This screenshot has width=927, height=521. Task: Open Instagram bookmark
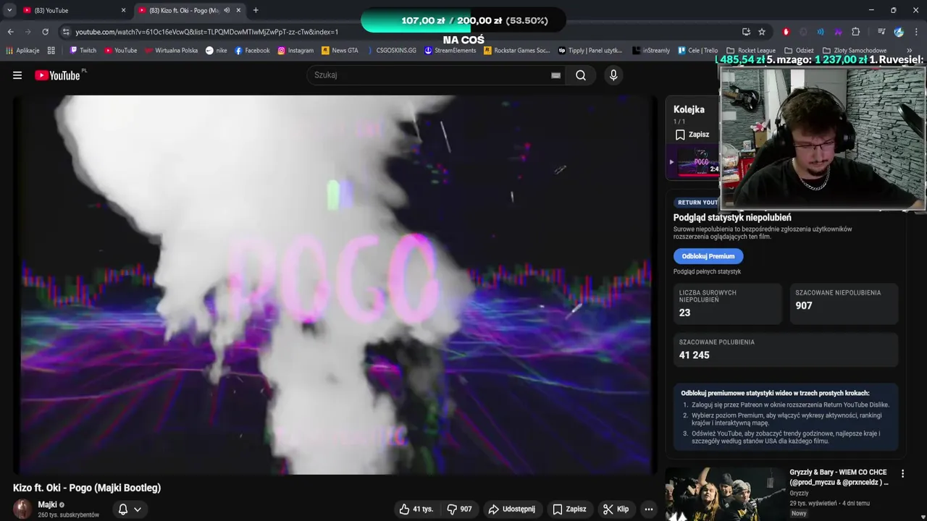pyautogui.click(x=295, y=51)
